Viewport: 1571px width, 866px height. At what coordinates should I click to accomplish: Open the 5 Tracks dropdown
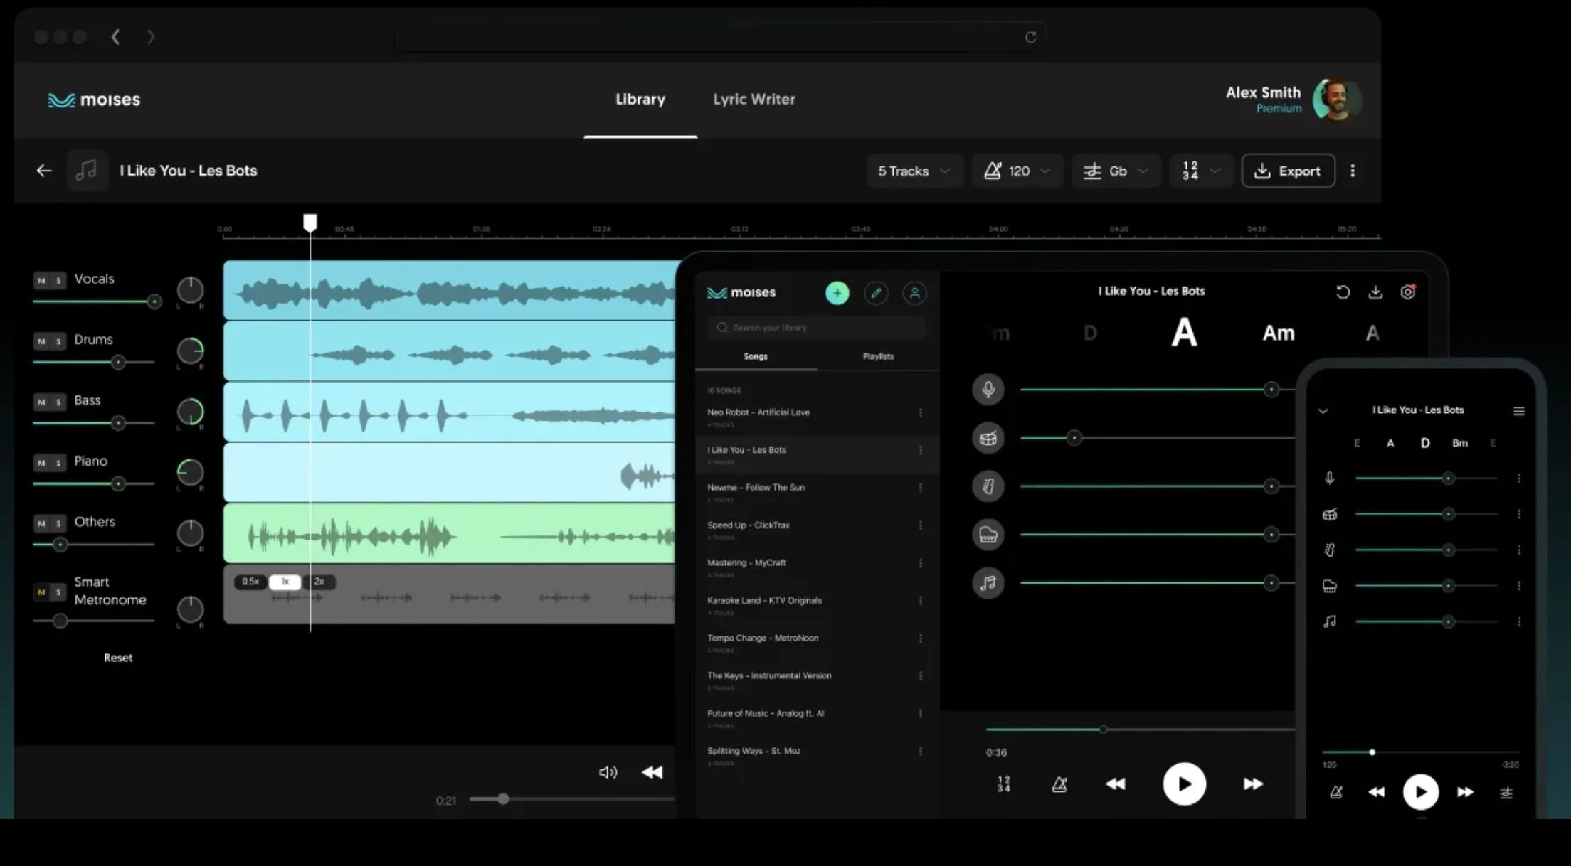[914, 171]
